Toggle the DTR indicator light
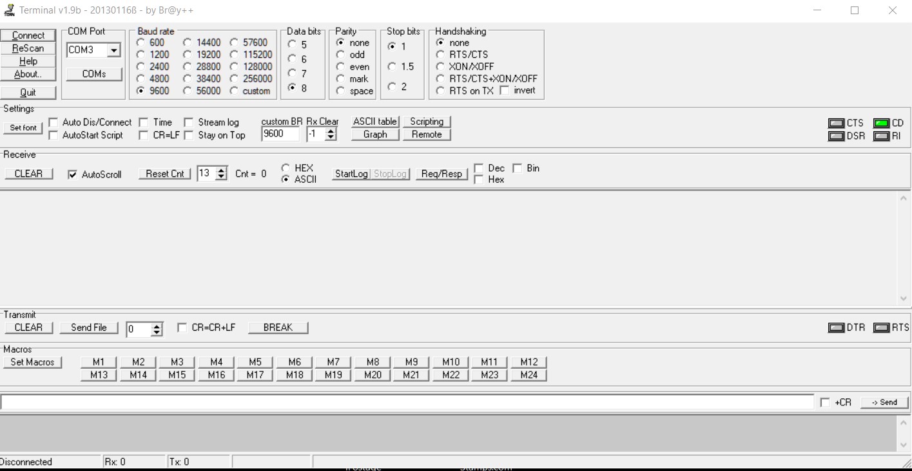The width and height of the screenshot is (912, 471). click(x=836, y=328)
